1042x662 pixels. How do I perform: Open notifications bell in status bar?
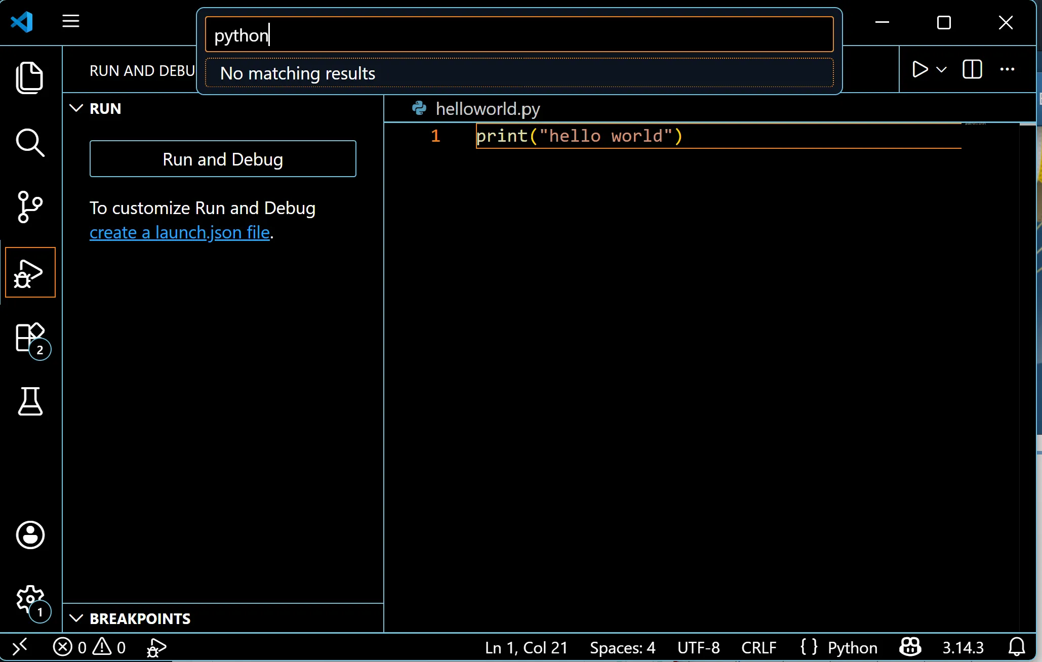1016,647
